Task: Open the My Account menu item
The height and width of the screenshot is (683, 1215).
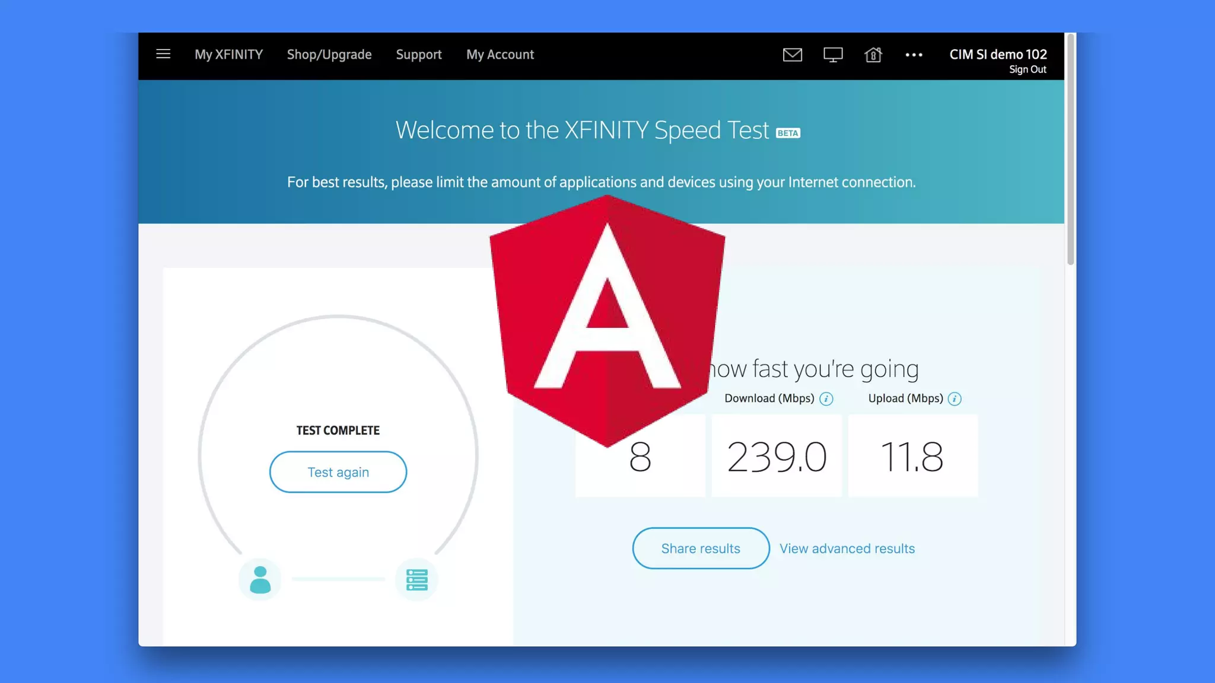Action: [500, 55]
